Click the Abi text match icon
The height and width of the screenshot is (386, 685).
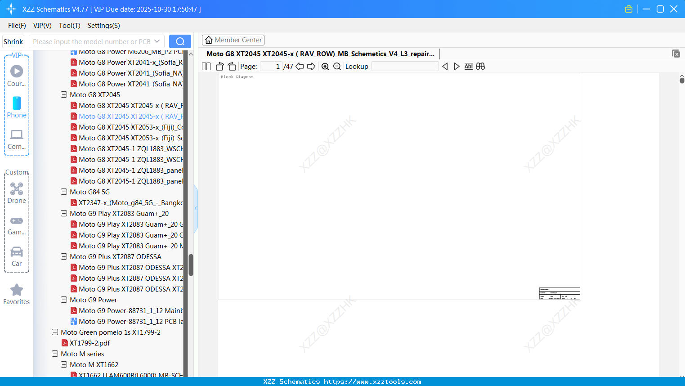(x=468, y=67)
